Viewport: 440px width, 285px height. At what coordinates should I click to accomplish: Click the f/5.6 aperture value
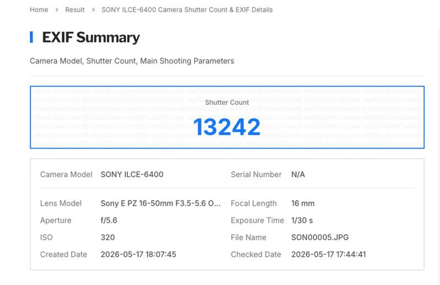(109, 220)
